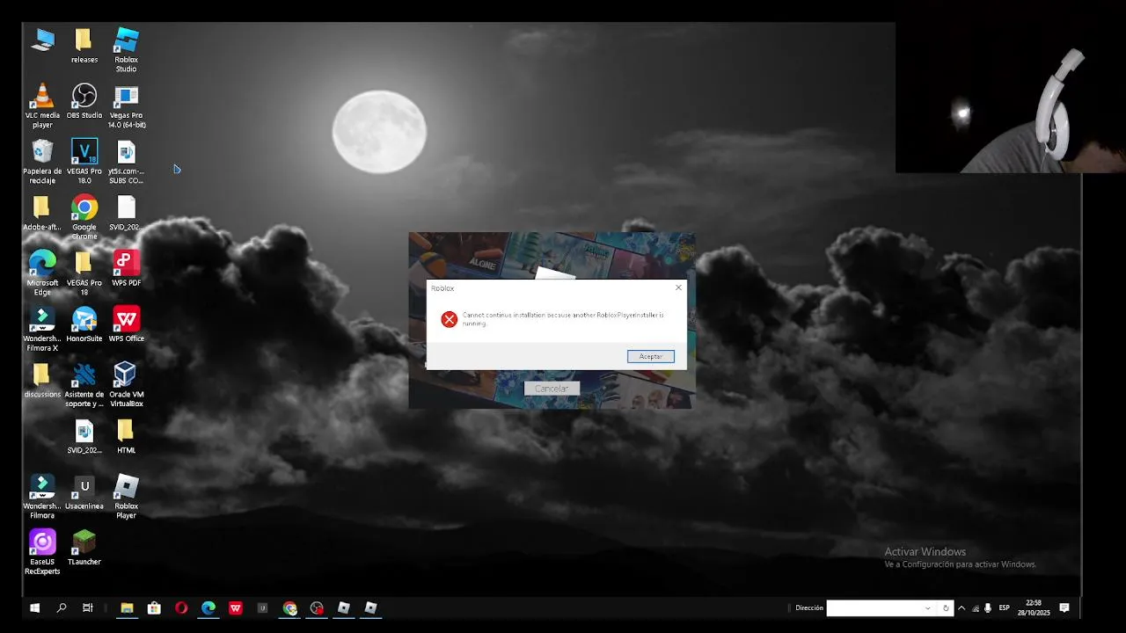Open the Adobe-aft... folder
Screen dimensions: 1126x633
point(41,213)
